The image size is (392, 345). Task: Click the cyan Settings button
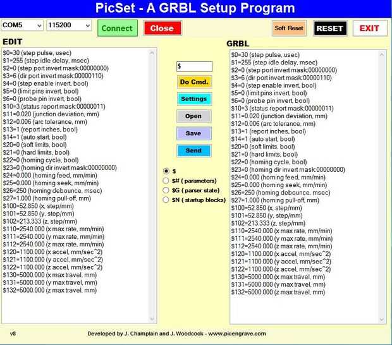pos(194,99)
